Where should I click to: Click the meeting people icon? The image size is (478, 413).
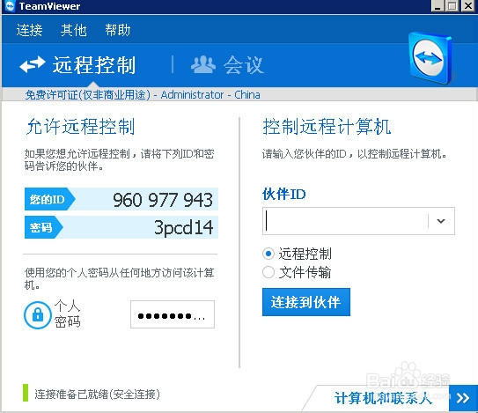tap(203, 64)
